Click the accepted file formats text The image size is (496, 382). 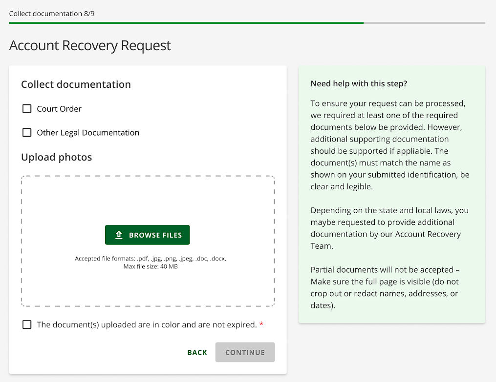(x=150, y=258)
